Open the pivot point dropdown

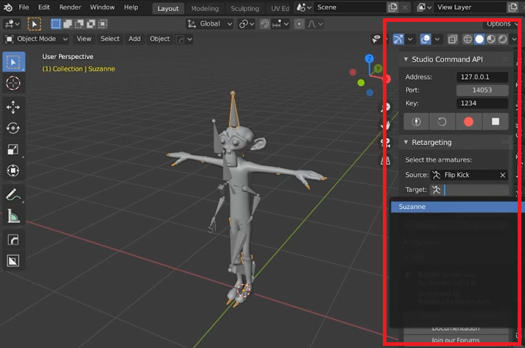(246, 24)
